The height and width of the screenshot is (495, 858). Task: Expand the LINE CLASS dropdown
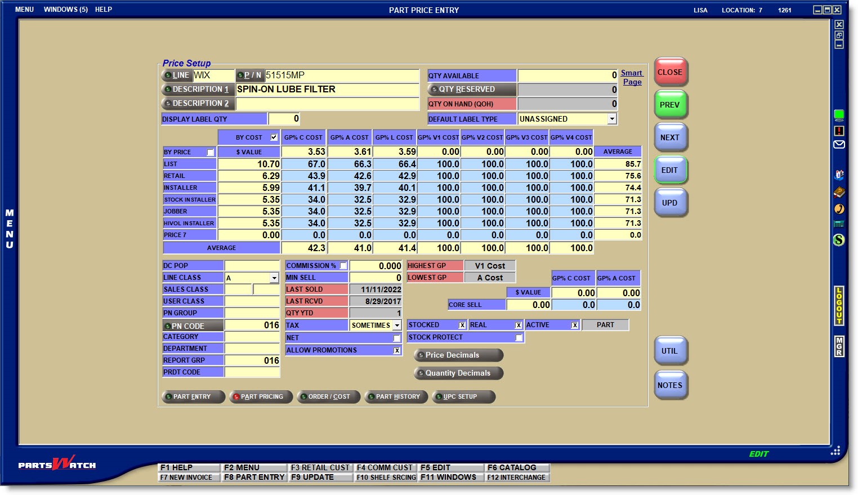pyautogui.click(x=274, y=278)
